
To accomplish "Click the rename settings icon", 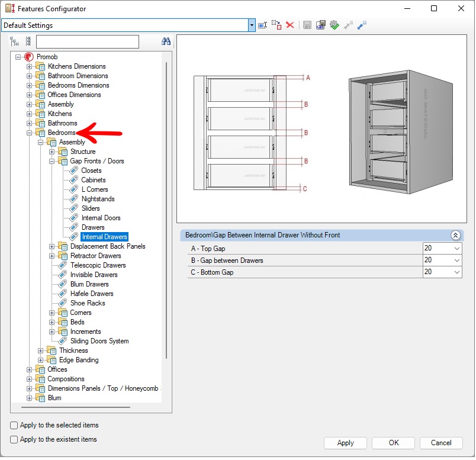I will [x=262, y=25].
